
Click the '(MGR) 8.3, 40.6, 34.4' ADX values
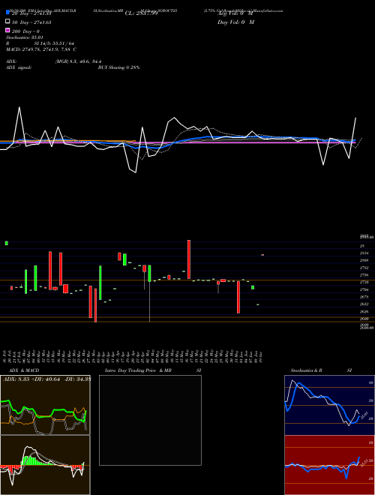[78, 61]
